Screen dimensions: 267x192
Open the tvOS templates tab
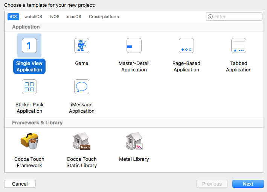[55, 17]
